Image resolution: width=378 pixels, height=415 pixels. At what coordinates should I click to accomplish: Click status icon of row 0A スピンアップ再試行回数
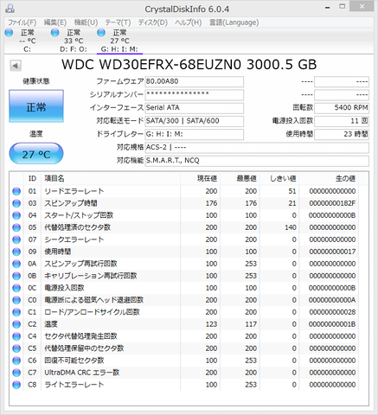coord(16,264)
